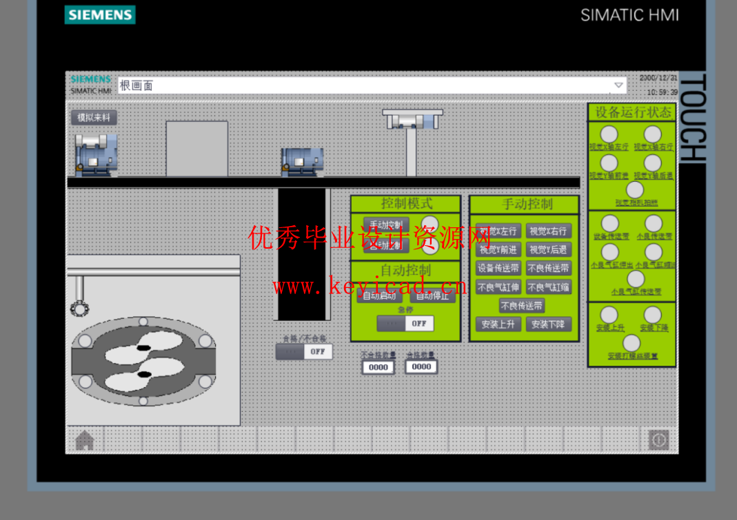737x520 pixels.
Task: Click the 视觉X轴左行 status lamp
Action: click(609, 134)
